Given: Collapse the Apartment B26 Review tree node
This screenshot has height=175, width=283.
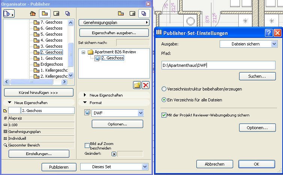Looking at the screenshot, I should pos(83,52).
